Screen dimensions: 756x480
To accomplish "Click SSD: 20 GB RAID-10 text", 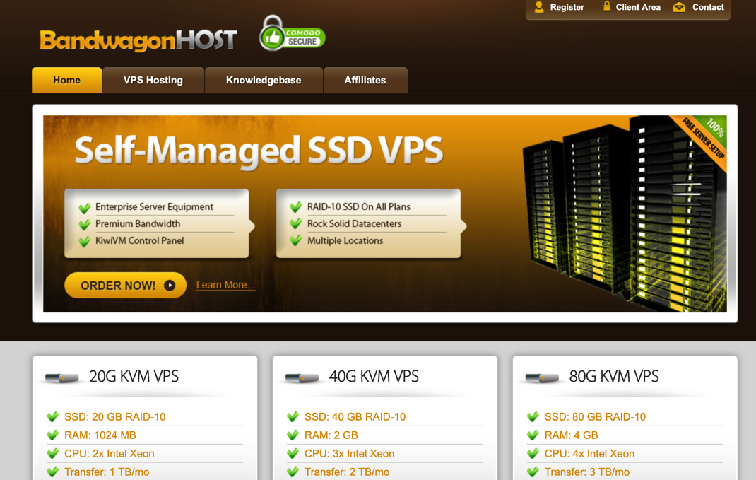I will pyautogui.click(x=114, y=417).
